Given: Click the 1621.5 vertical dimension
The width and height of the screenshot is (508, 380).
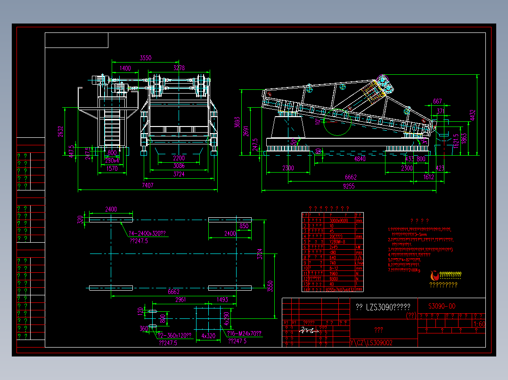Looking at the screenshot, I should [x=456, y=141].
